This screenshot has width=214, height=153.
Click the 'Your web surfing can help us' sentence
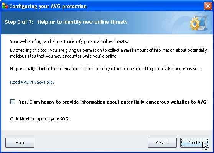(x=69, y=41)
